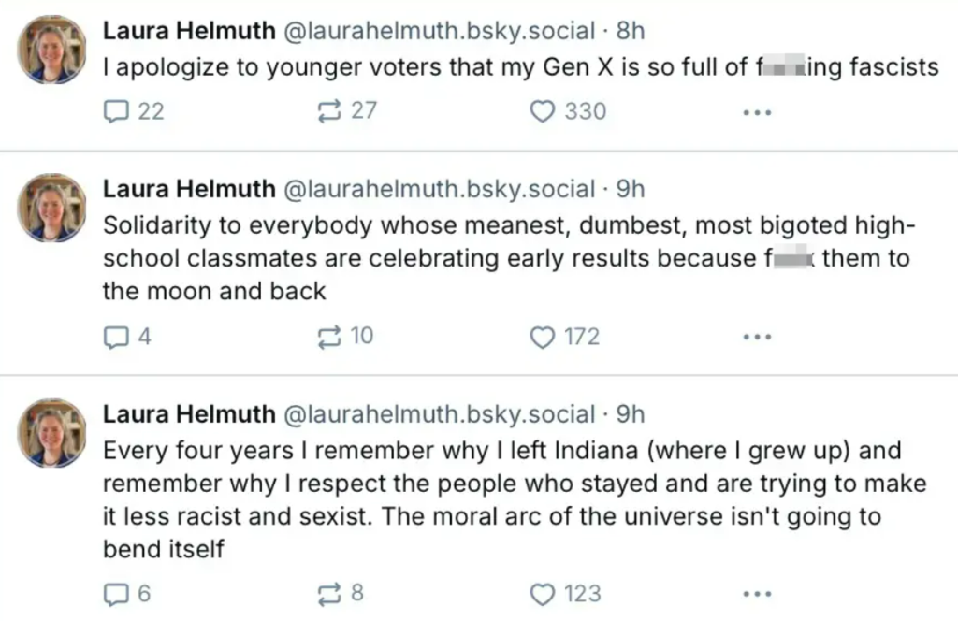Open the avatar on the Indiana post
Screen dimensions: 958x621
tap(52, 433)
